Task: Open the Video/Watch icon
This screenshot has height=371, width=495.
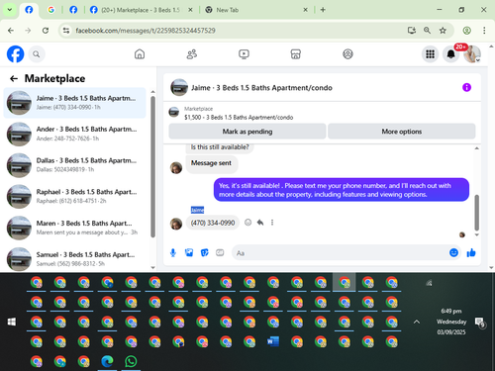Action: pyautogui.click(x=244, y=54)
